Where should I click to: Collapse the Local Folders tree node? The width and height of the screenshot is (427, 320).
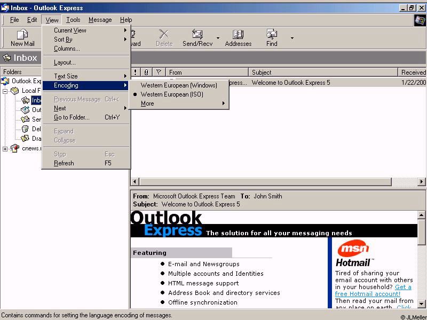coord(5,91)
